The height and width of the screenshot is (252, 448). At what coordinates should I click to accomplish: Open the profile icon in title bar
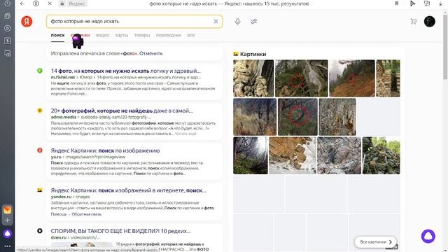36,3
